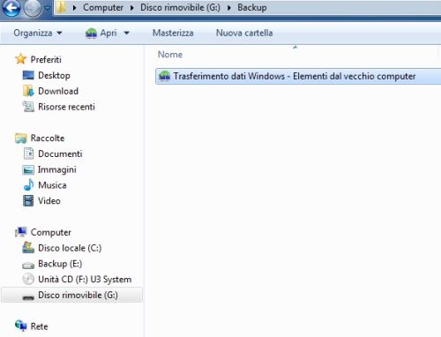This screenshot has width=441, height=337.
Task: Expand arrow before Computer breadcrumb
Action: (74, 8)
